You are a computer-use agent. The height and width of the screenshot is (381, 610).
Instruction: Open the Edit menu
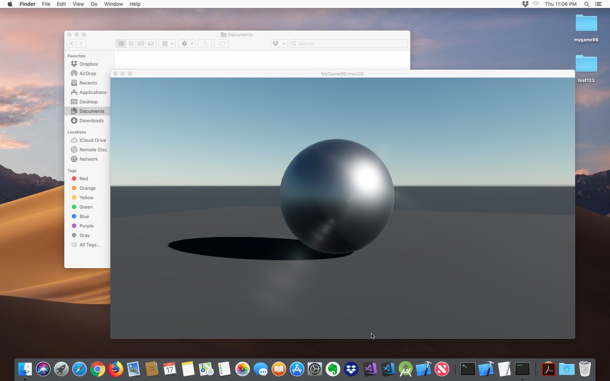62,4
